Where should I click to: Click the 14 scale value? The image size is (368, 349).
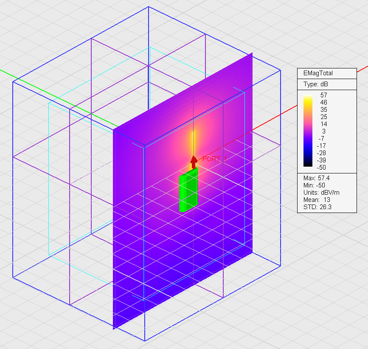[323, 124]
